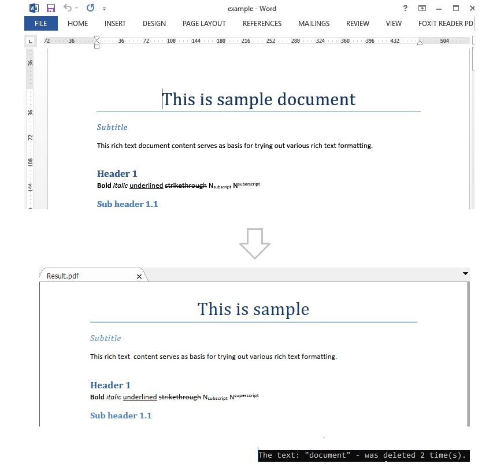Open the INSERT ribbon tab
The height and width of the screenshot is (471, 482).
tap(114, 23)
